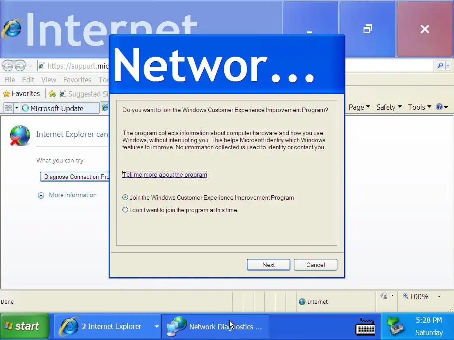The height and width of the screenshot is (340, 454).
Task: Click the network tray icon
Action: point(395,325)
